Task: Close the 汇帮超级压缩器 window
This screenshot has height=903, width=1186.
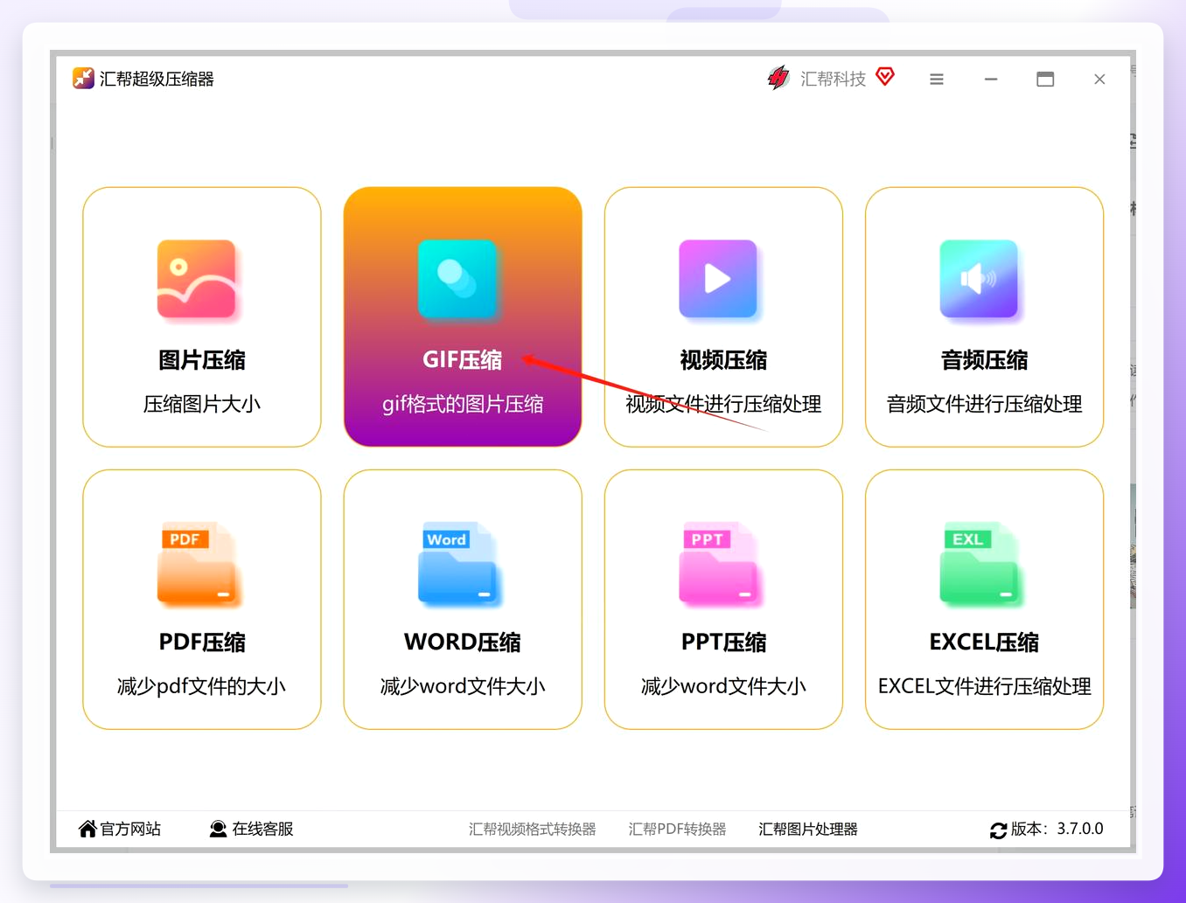Action: 1099,80
